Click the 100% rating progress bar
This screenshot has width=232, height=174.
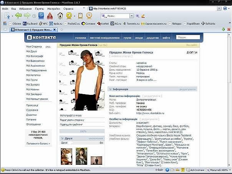coord(83,131)
